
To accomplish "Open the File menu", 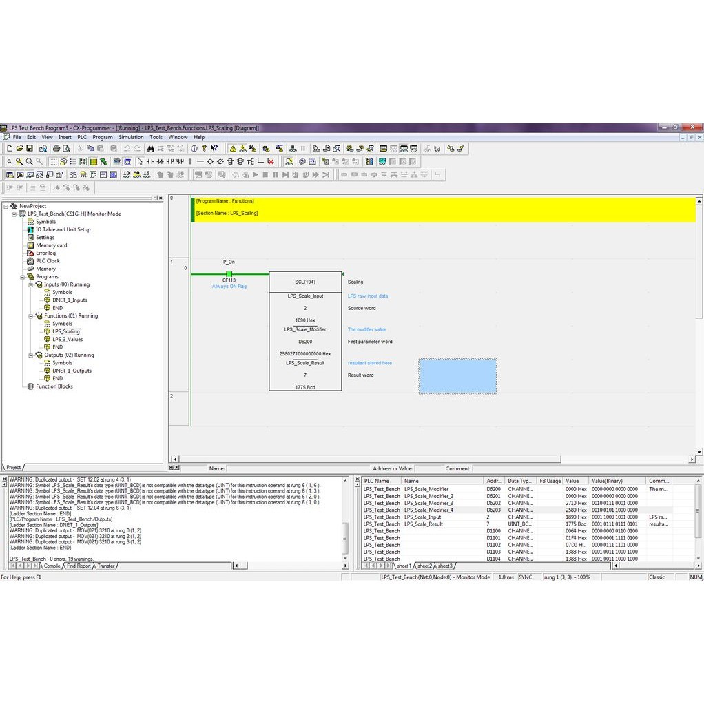I will (17, 137).
